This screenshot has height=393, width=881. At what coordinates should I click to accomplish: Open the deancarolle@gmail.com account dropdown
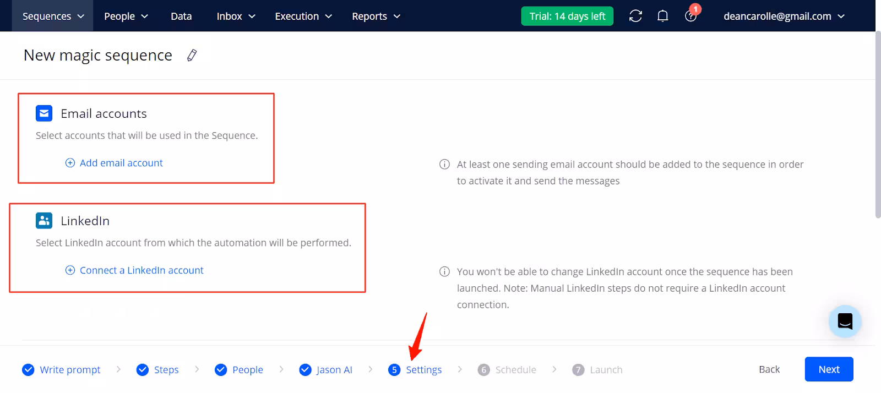784,16
